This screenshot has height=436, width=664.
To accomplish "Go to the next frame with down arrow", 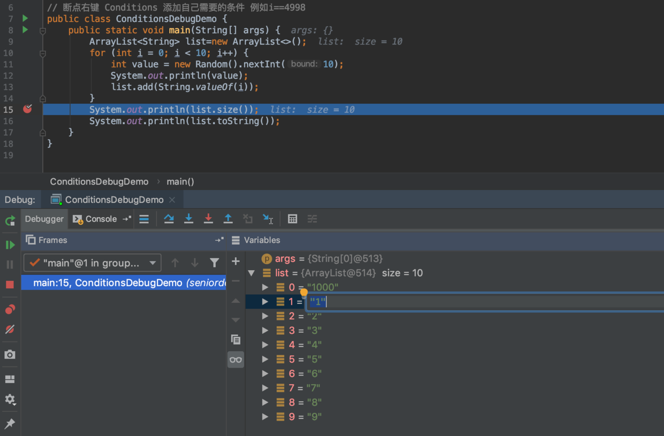I will click(195, 263).
